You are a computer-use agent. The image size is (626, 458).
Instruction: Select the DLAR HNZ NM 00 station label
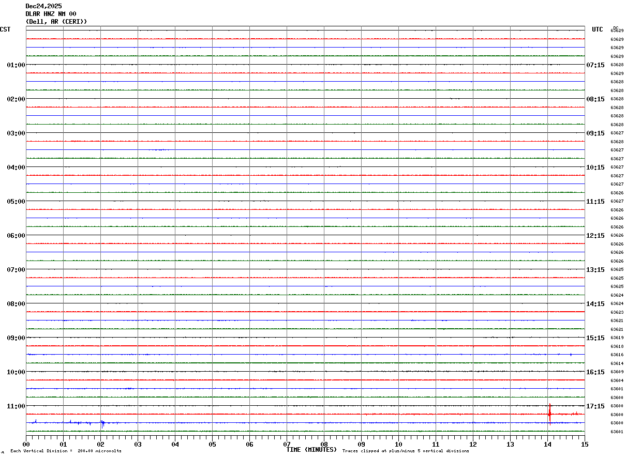(x=51, y=14)
